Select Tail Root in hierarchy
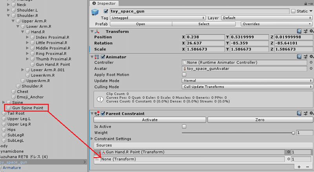 [x=16, y=113]
